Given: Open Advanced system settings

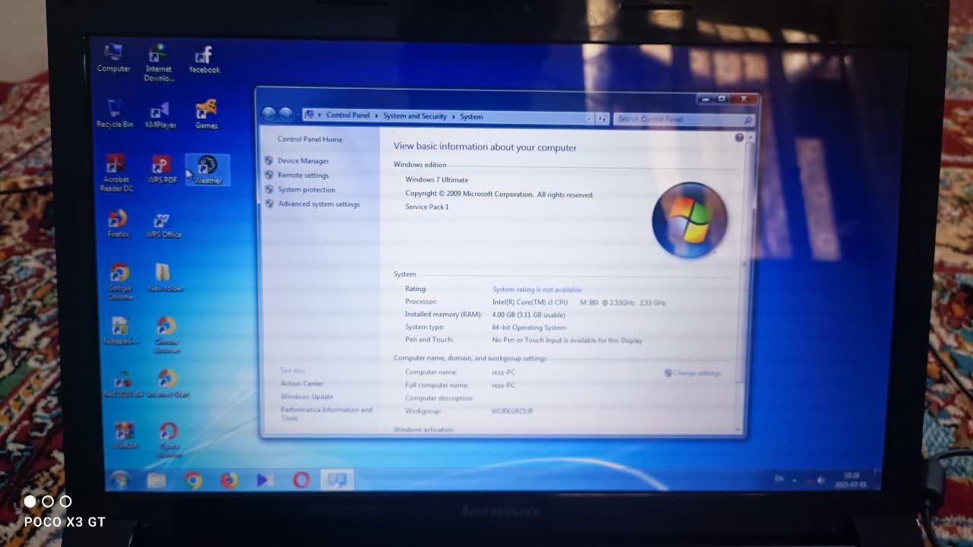Looking at the screenshot, I should click(x=319, y=204).
